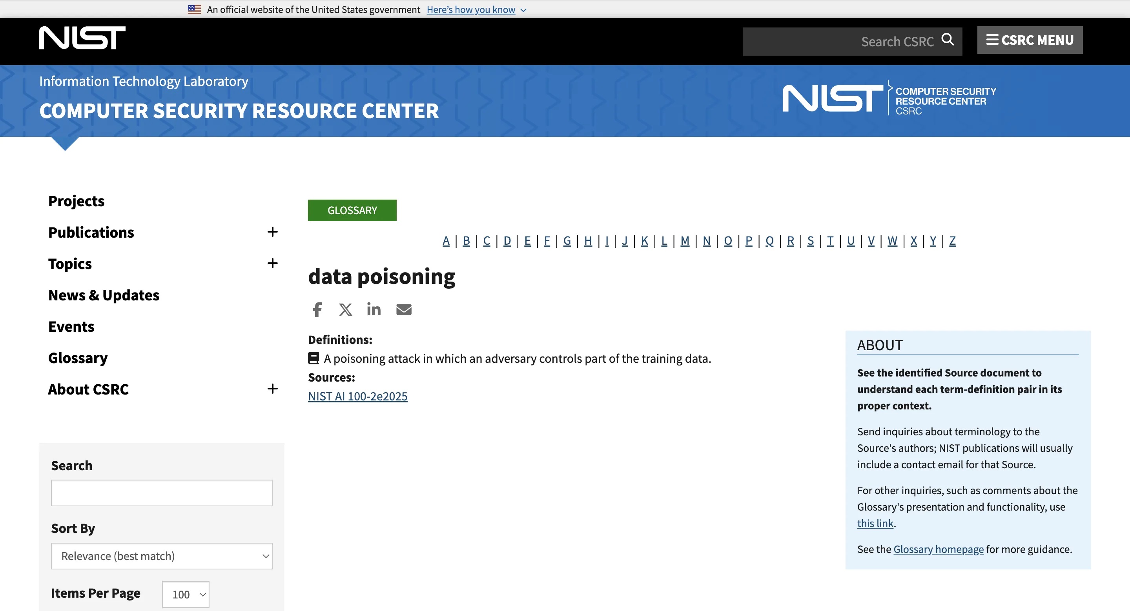Expand the Topics plus sign
This screenshot has width=1130, height=611.
(272, 263)
